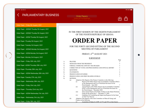The width and height of the screenshot is (148, 111).
Task: Tap STATEMENTS in the contents list
Action: tap(74, 72)
